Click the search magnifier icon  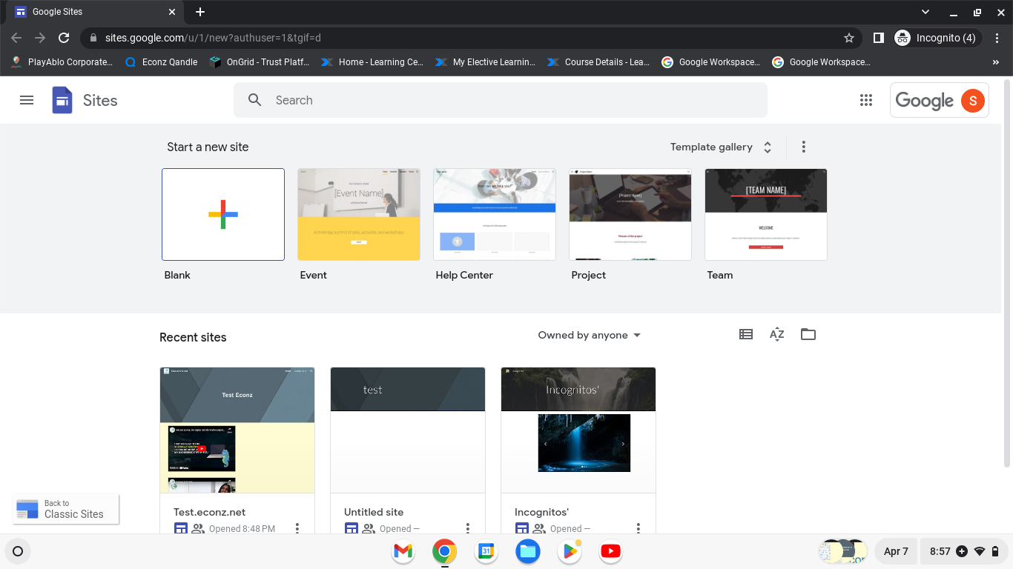254,100
